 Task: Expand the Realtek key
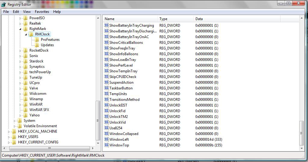pyautogui.click(x=20, y=24)
